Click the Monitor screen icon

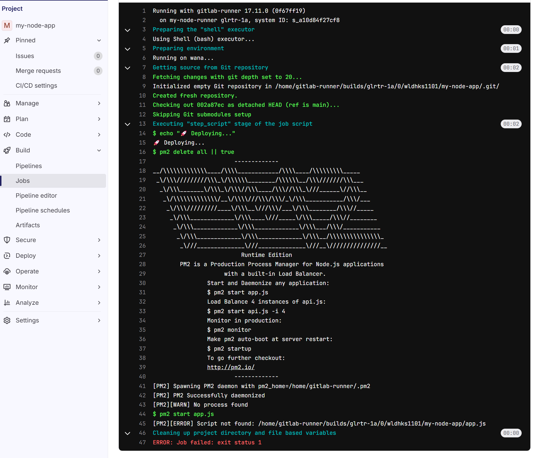coord(7,287)
